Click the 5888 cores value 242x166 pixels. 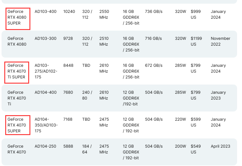pyautogui.click(x=68, y=146)
